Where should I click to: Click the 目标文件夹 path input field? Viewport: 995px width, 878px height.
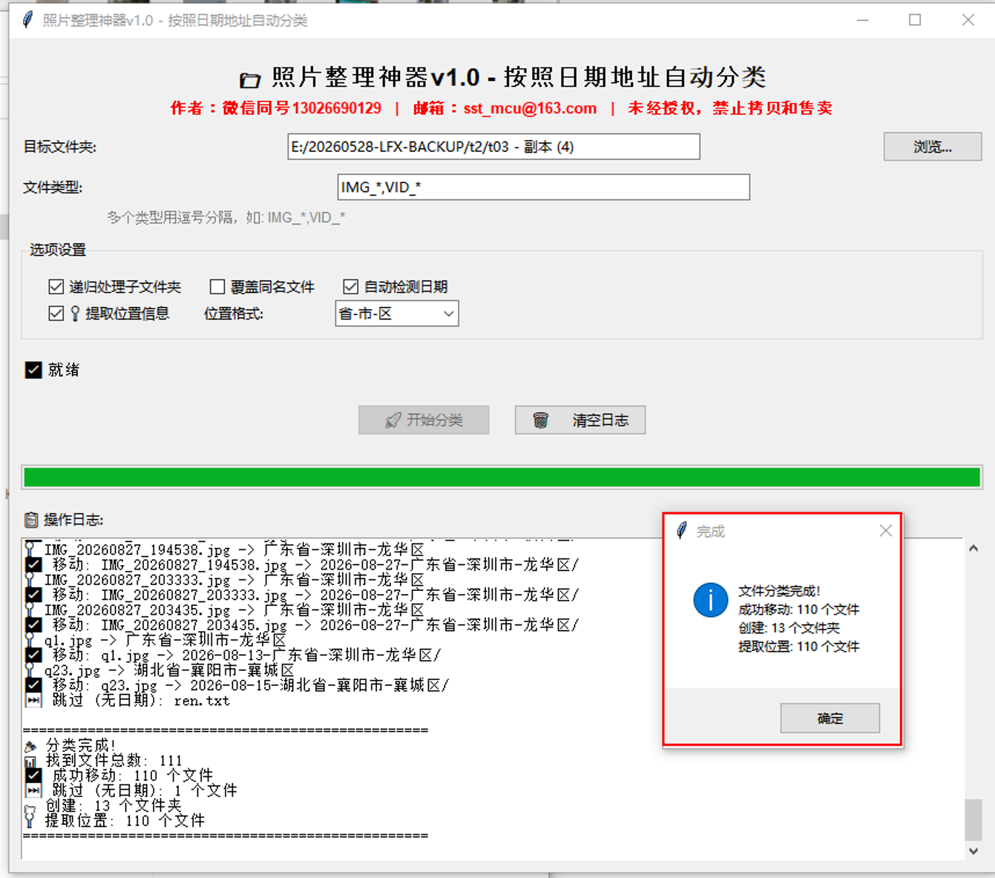point(493,147)
